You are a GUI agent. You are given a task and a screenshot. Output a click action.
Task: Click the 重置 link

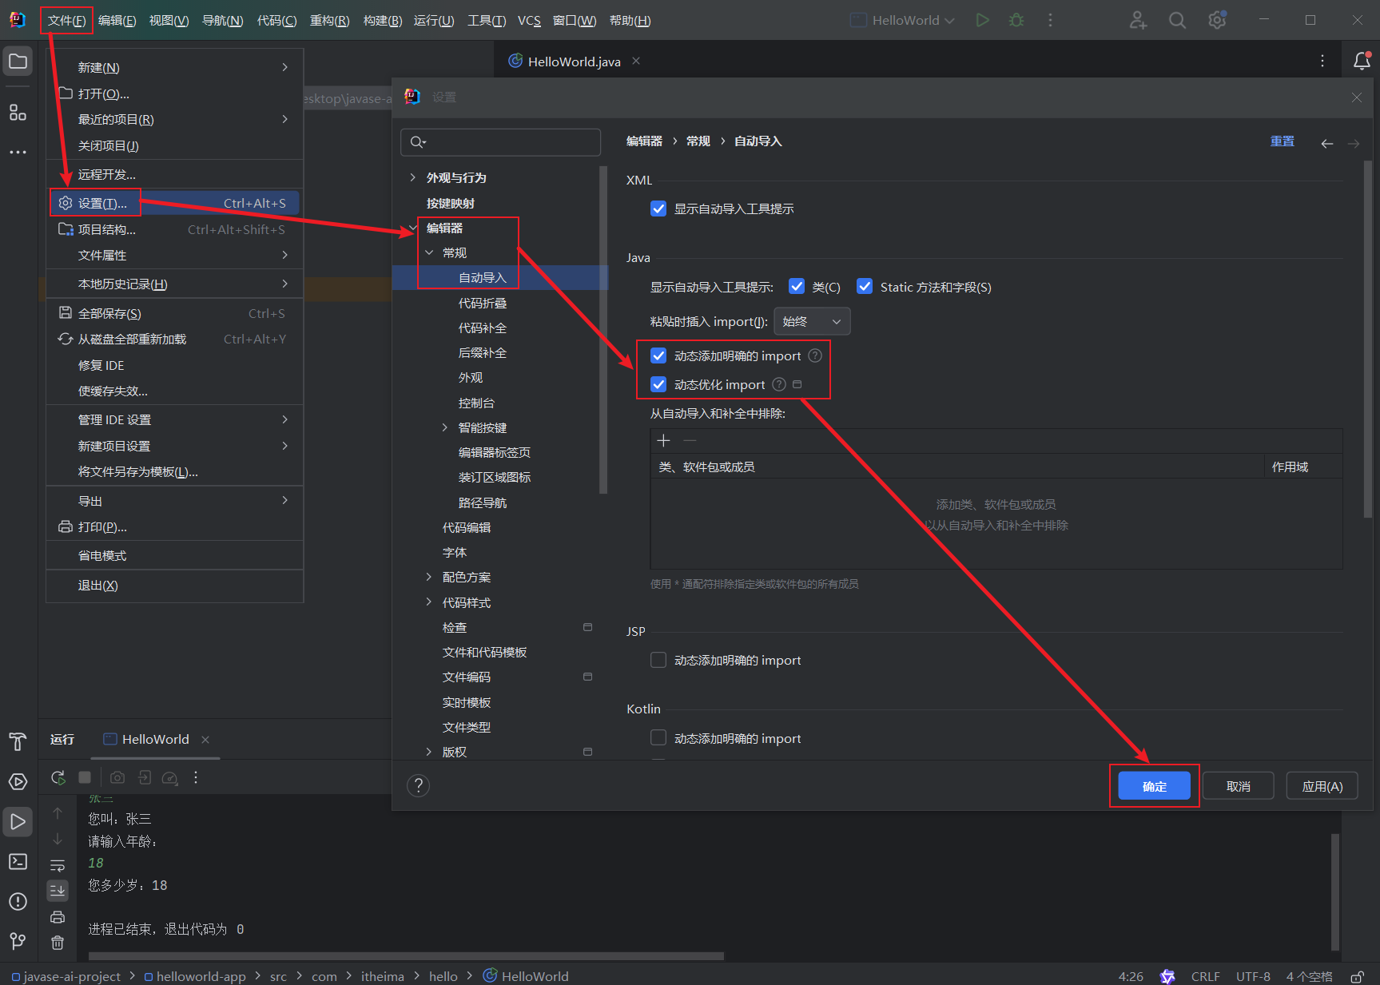pos(1282,141)
